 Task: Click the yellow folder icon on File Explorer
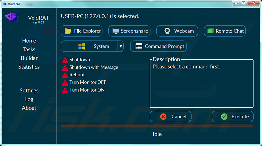(x=68, y=31)
